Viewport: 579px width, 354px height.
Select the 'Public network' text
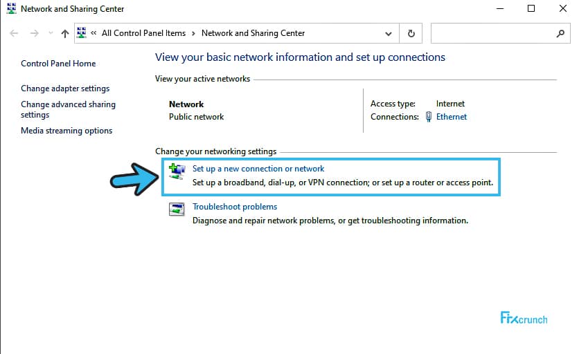click(197, 117)
